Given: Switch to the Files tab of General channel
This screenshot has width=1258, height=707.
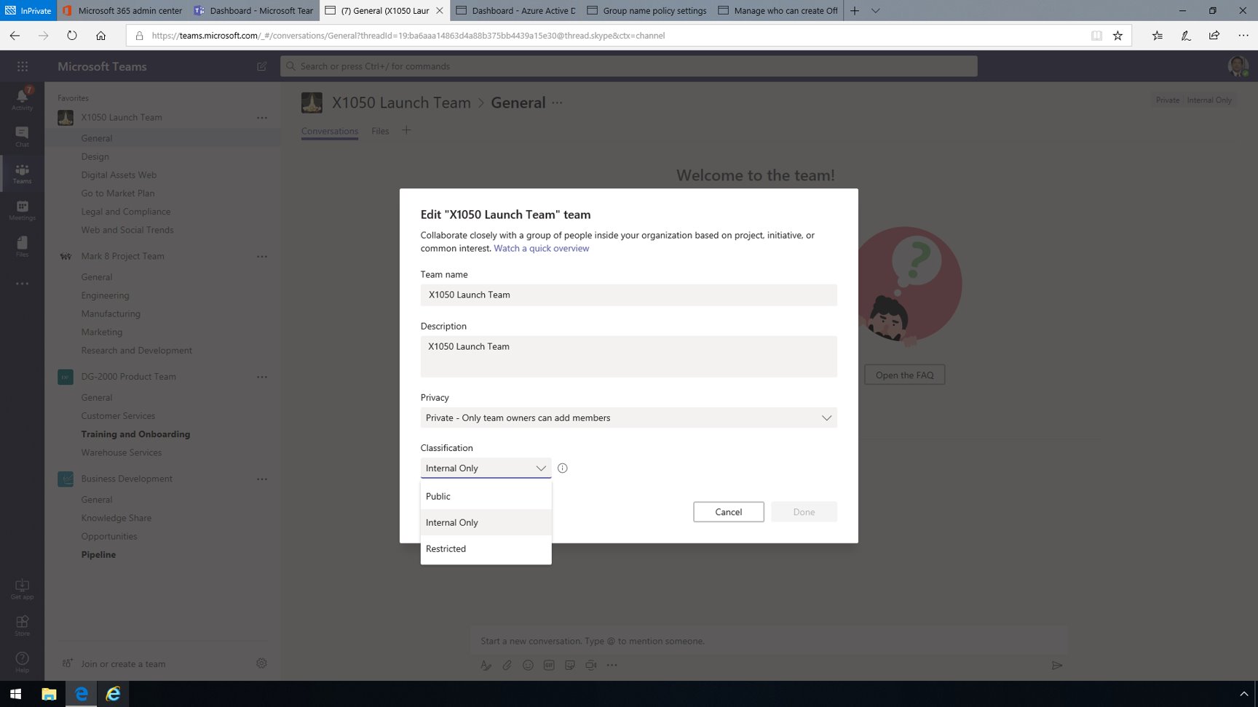Looking at the screenshot, I should click(x=379, y=131).
